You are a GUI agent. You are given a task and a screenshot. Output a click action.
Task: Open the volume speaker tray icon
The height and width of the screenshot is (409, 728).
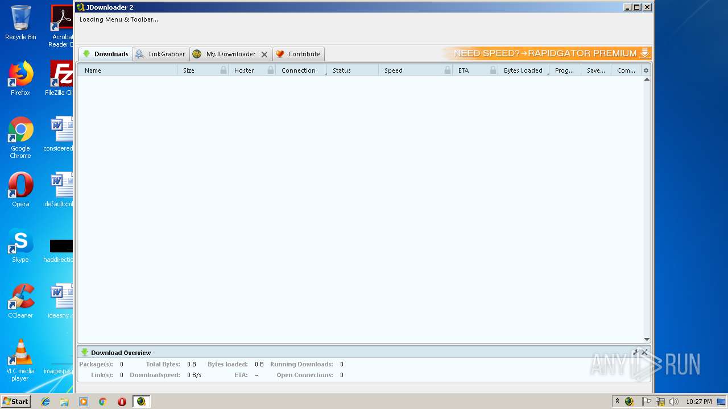[x=674, y=402]
